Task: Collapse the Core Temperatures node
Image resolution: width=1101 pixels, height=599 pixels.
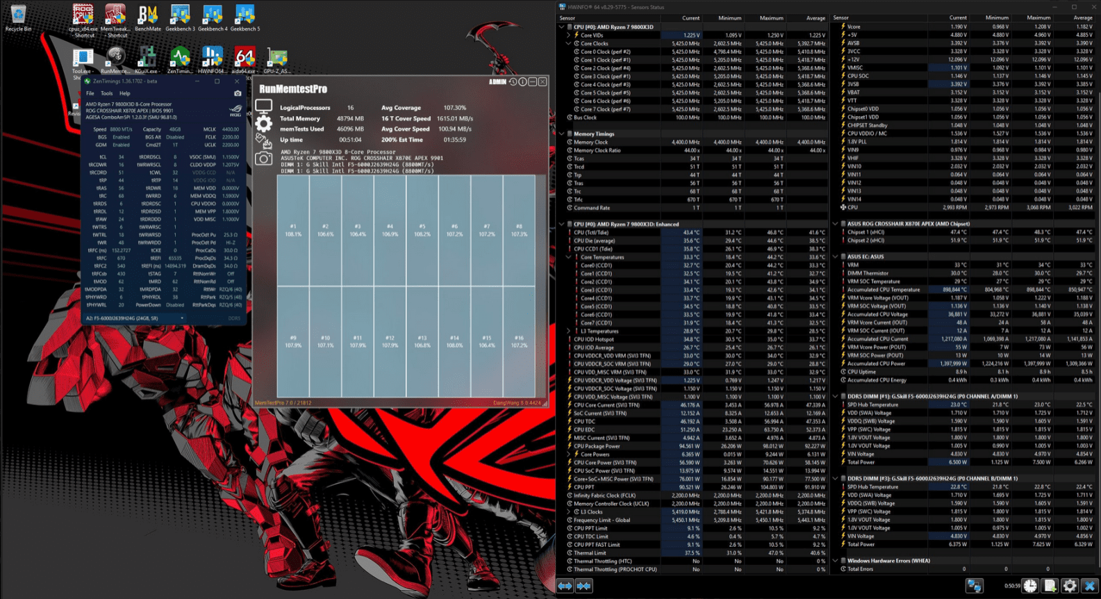Action: [568, 257]
